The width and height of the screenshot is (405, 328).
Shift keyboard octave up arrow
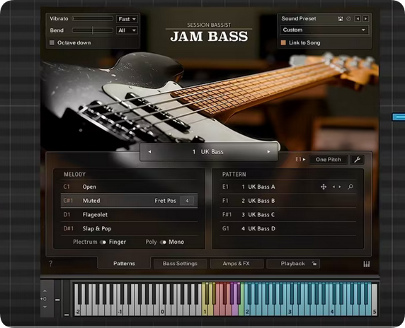(x=45, y=291)
